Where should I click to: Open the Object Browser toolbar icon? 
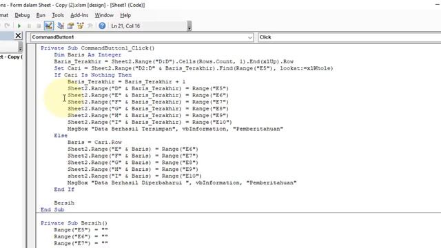[80, 26]
